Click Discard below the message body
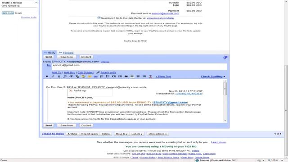This screenshot has height=162, width=288. tap(86, 125)
